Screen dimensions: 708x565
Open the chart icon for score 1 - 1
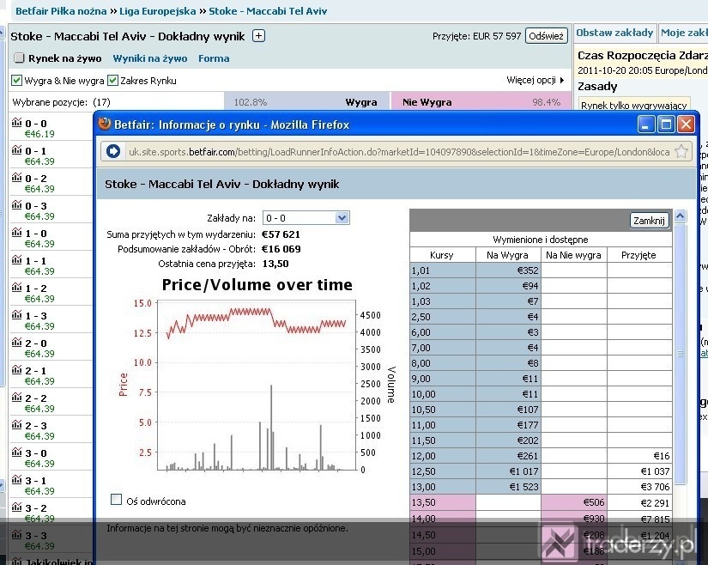pos(16,259)
